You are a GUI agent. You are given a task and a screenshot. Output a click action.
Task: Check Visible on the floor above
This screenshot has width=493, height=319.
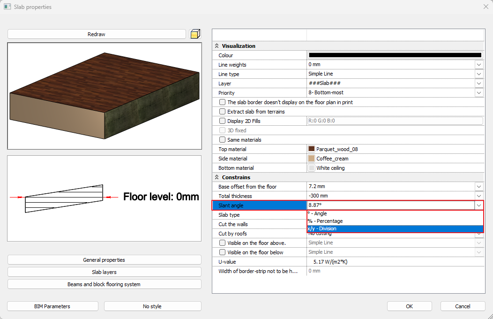[x=222, y=243]
